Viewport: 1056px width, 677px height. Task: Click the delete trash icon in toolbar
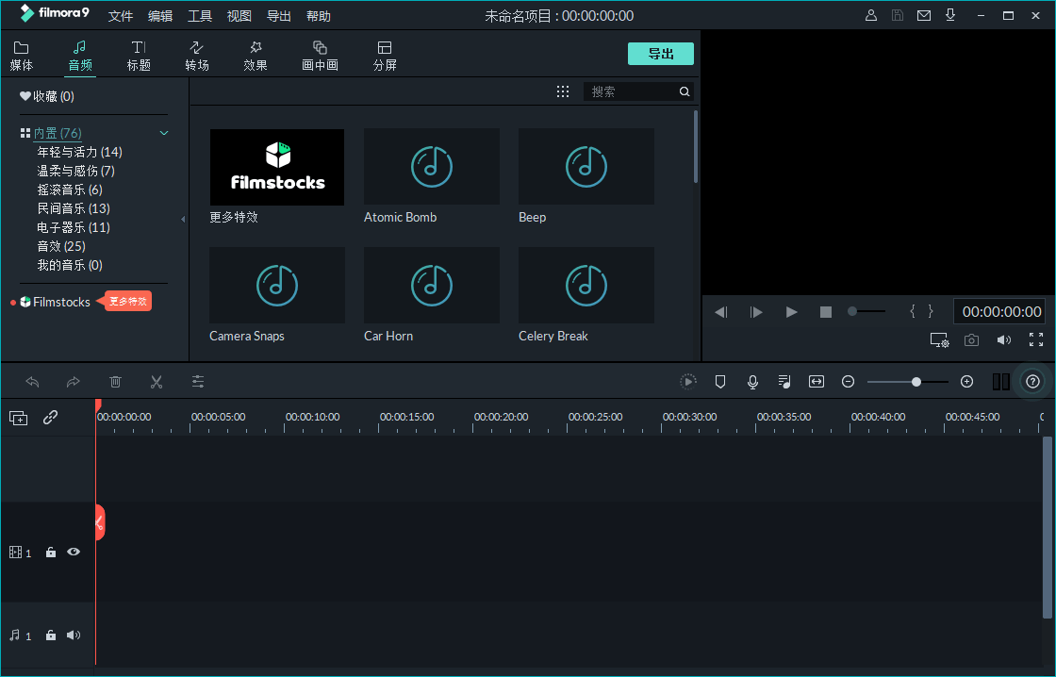(115, 382)
